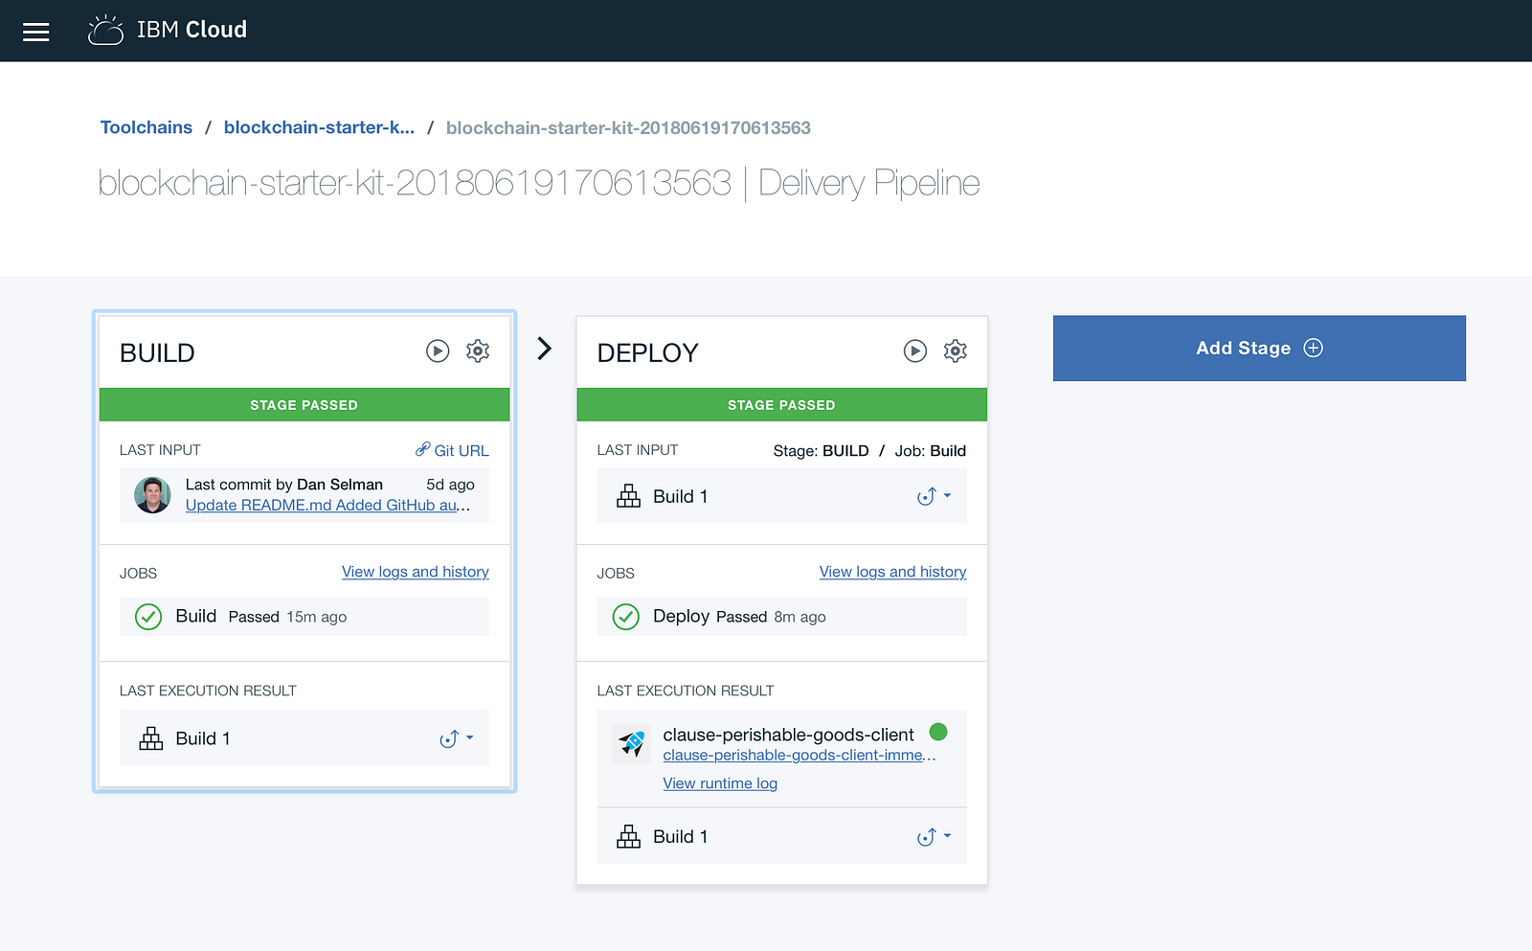Viewport: 1532px width, 951px height.
Task: View logs and history for DEPLOY stage
Action: 893,572
